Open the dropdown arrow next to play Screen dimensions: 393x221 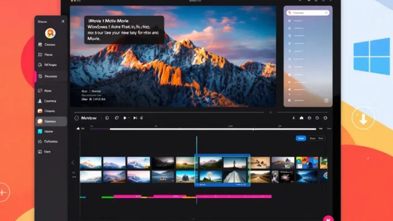click(x=129, y=118)
